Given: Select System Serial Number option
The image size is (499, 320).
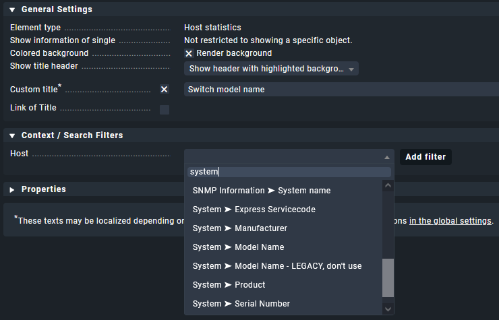Looking at the screenshot, I should click(241, 304).
